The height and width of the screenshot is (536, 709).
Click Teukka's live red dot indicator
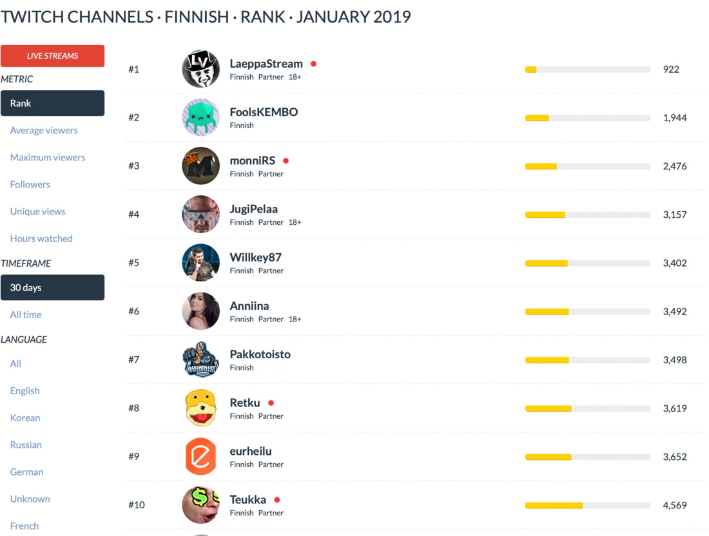tap(277, 500)
